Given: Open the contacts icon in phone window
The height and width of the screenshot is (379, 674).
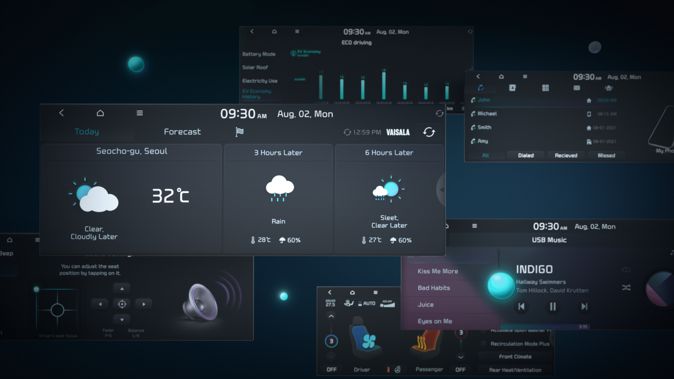Looking at the screenshot, I should (x=513, y=88).
